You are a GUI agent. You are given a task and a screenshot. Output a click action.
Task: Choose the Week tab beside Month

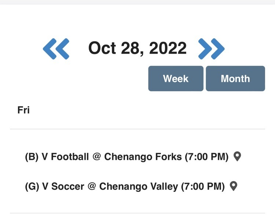point(176,78)
